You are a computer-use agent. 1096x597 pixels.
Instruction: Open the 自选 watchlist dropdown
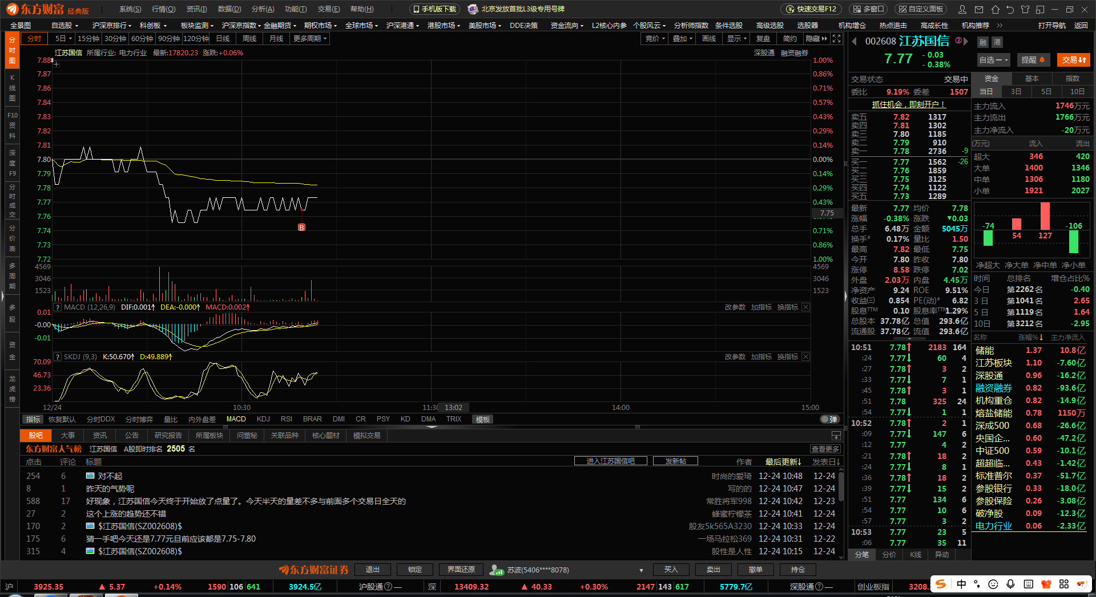[x=993, y=60]
